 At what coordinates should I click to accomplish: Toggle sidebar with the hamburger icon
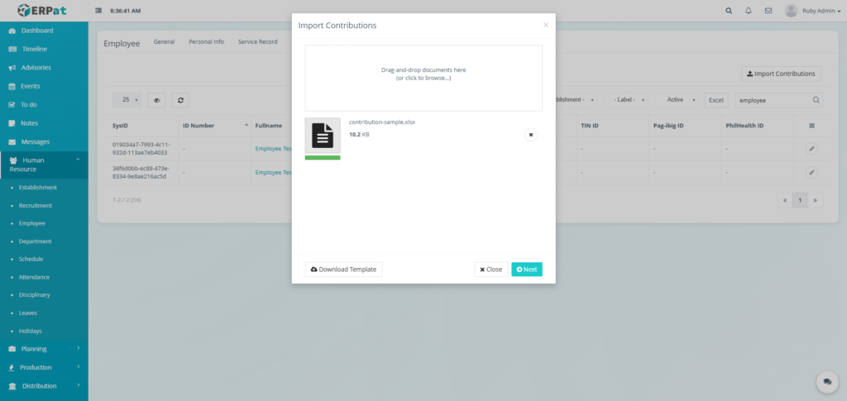pyautogui.click(x=98, y=11)
